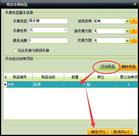Click the plus button beside 适用菜单

[134, 21]
